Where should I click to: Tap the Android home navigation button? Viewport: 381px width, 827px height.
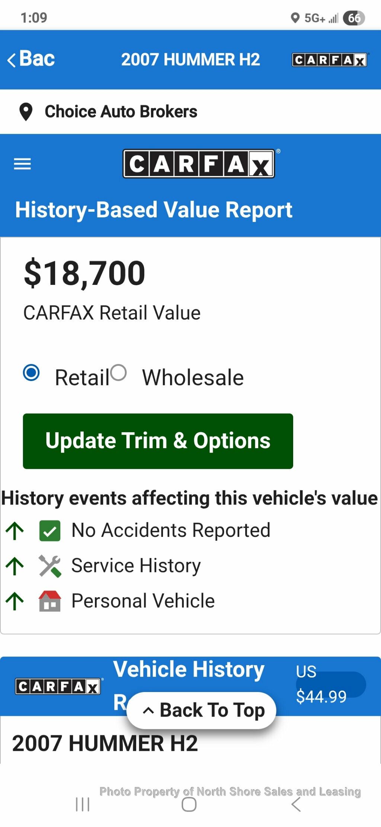point(189,804)
